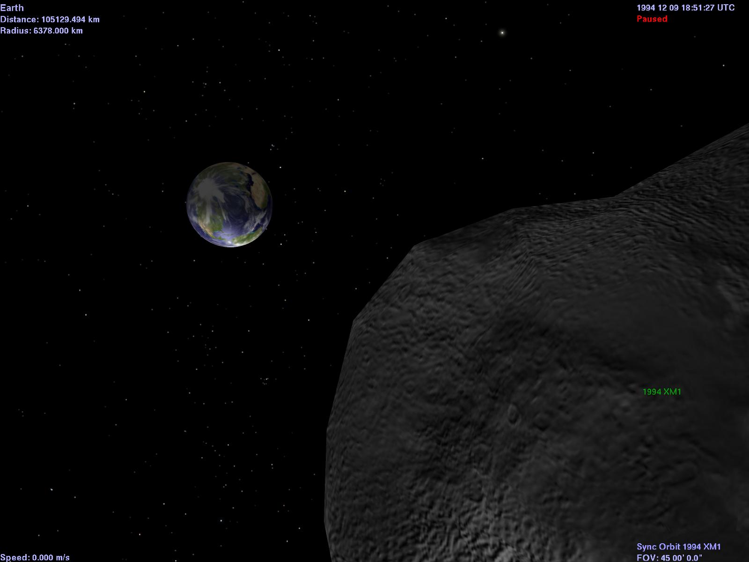The image size is (749, 562).
Task: Click the star cluster left of the asteroid
Action: tap(265, 380)
